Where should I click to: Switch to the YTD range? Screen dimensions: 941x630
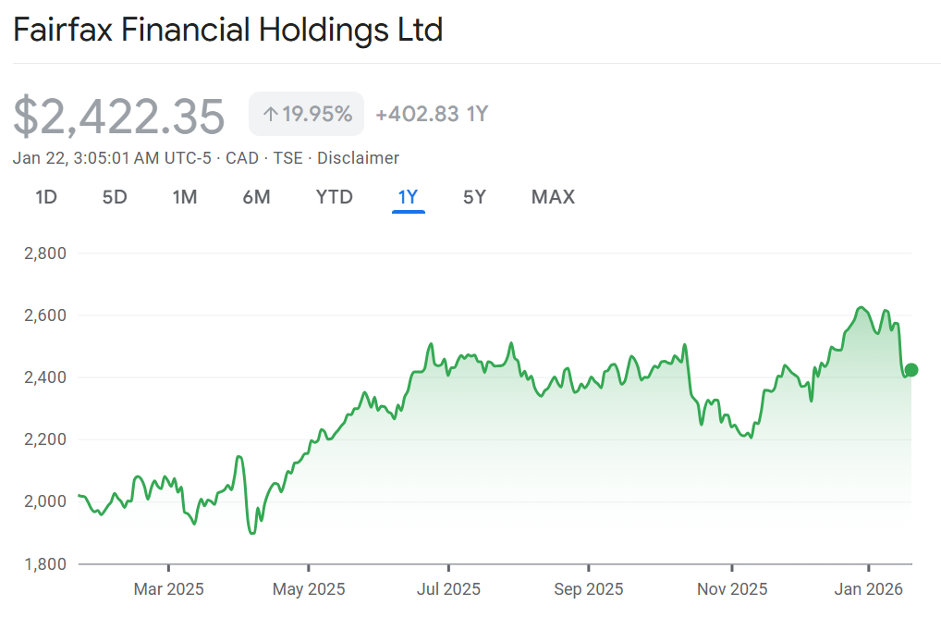coord(334,197)
